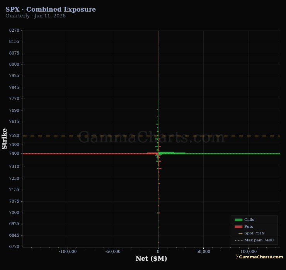Click the 8155 strike axis label
The image size is (286, 270).
[14, 42]
